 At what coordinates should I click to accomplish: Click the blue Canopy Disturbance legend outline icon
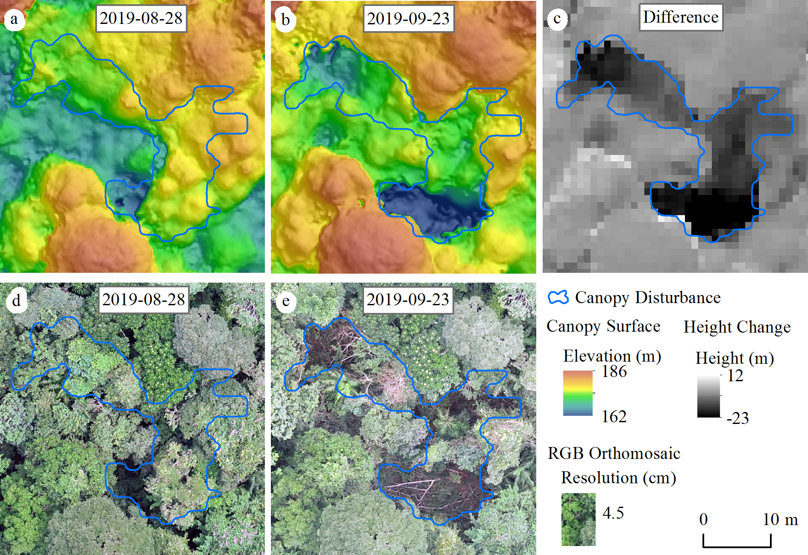click(x=558, y=297)
